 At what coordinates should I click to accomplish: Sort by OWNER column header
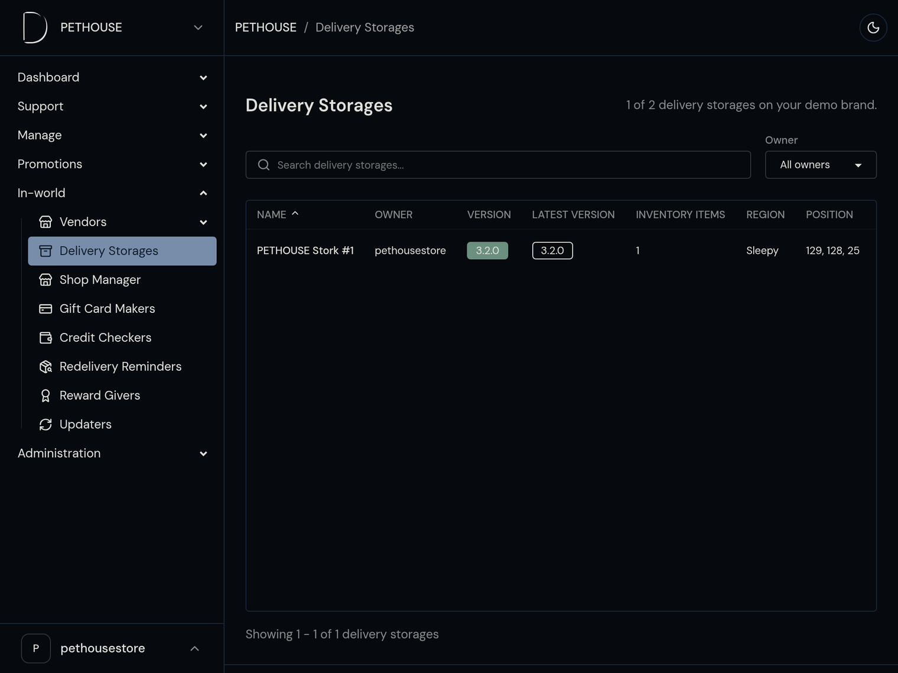[393, 215]
